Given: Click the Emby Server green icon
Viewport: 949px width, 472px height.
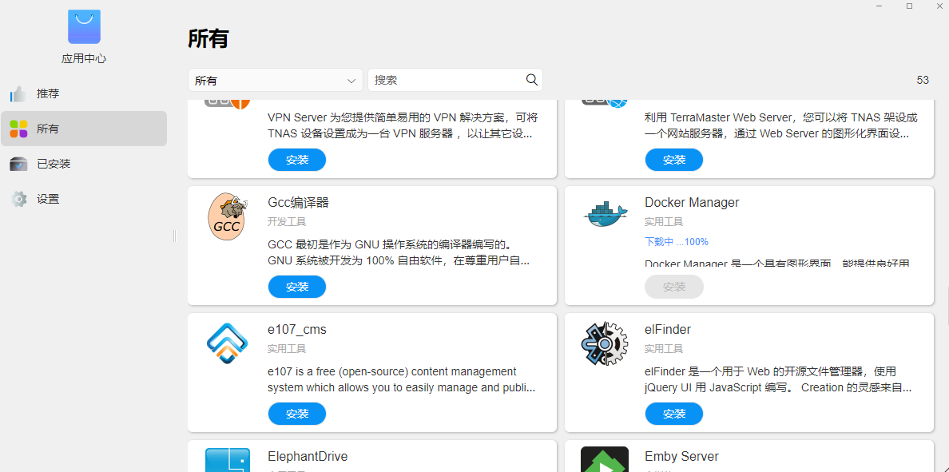Looking at the screenshot, I should (605, 460).
